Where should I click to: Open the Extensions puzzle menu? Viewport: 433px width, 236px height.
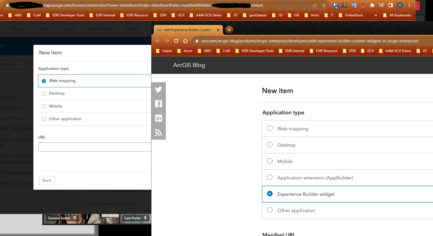[372, 5]
